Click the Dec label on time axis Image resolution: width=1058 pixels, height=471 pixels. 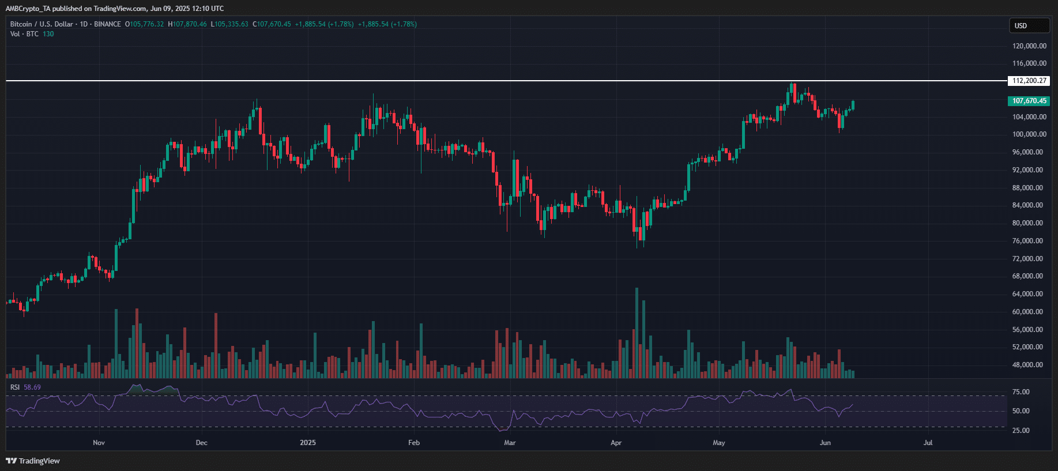tap(201, 443)
